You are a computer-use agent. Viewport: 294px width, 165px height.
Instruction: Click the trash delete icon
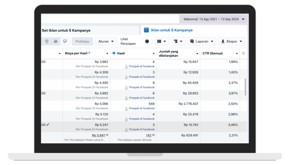tap(47, 42)
